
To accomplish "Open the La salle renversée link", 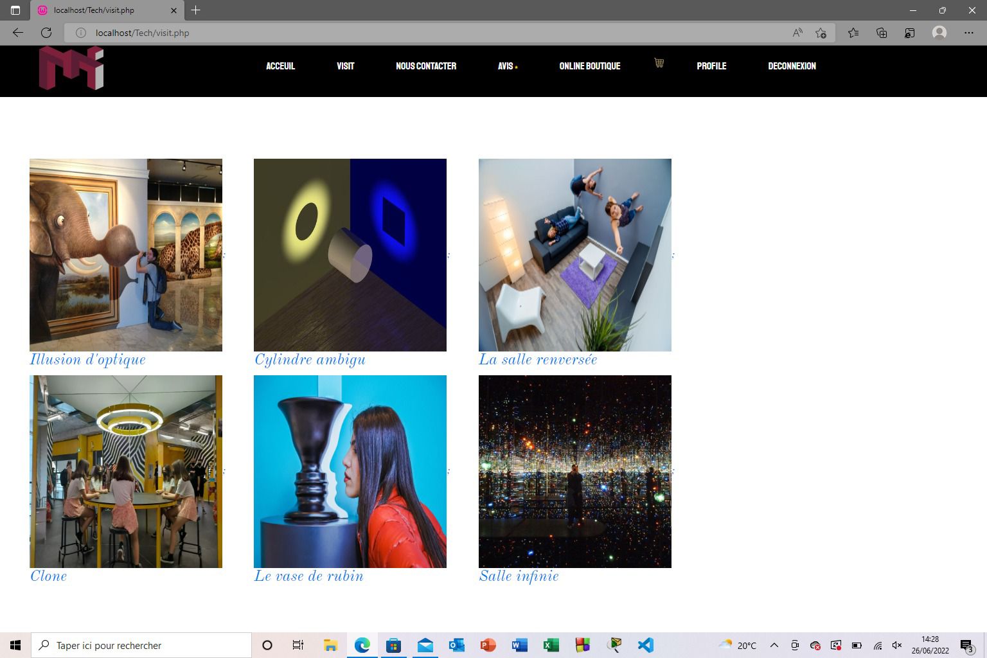I will tap(538, 360).
